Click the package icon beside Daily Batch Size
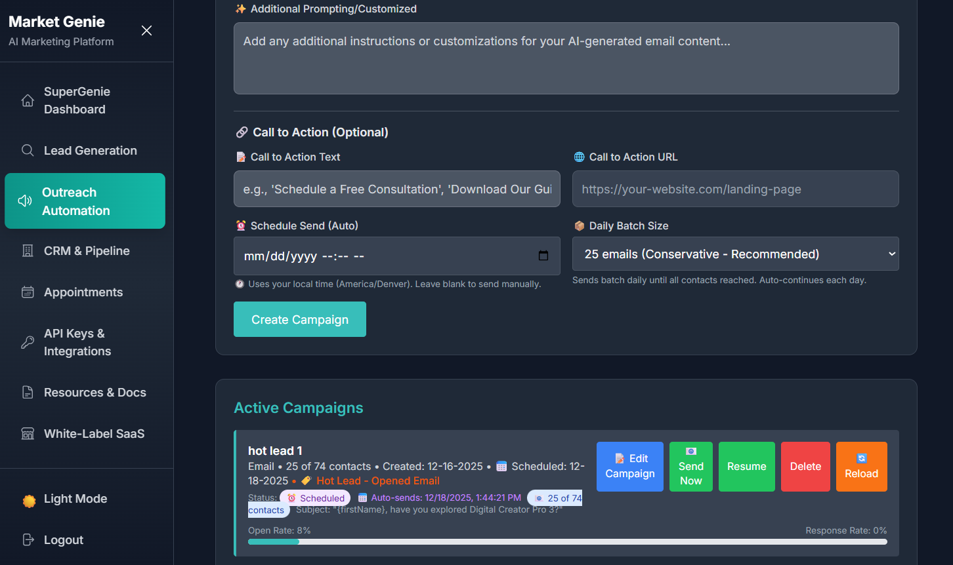The height and width of the screenshot is (565, 953). (580, 225)
